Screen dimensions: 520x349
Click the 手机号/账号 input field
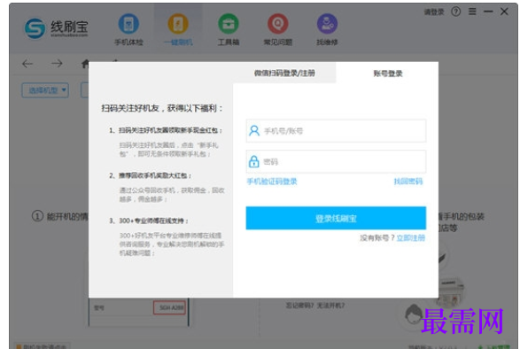(x=336, y=131)
